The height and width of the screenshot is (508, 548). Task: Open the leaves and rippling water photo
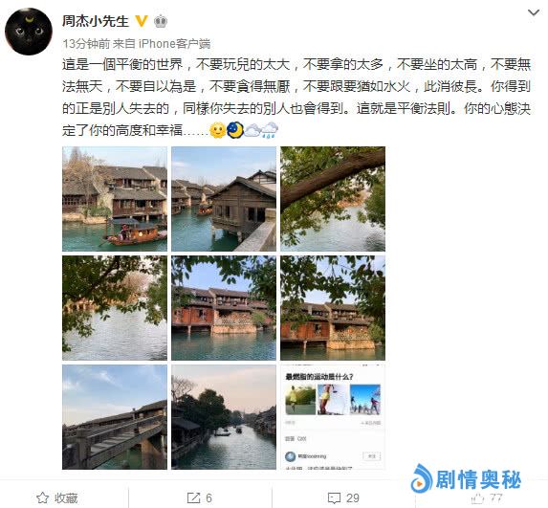[115, 308]
